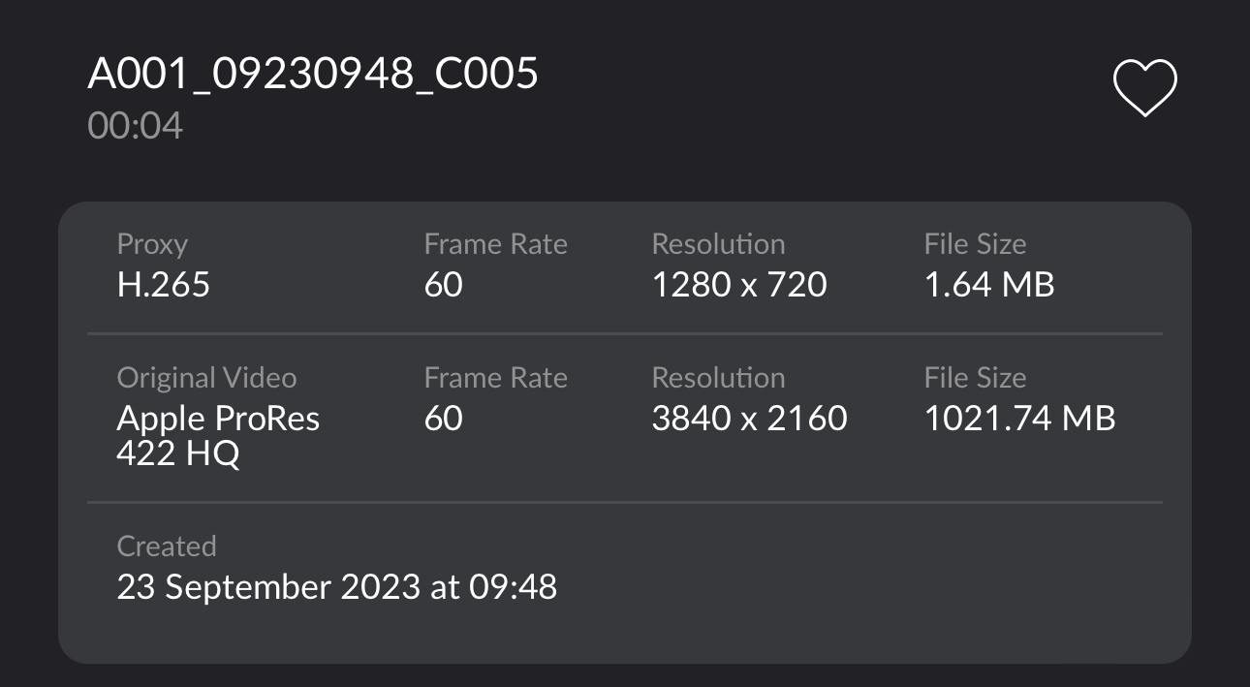Click the Proxy label
Image resolution: width=1250 pixels, height=687 pixels.
coord(152,244)
